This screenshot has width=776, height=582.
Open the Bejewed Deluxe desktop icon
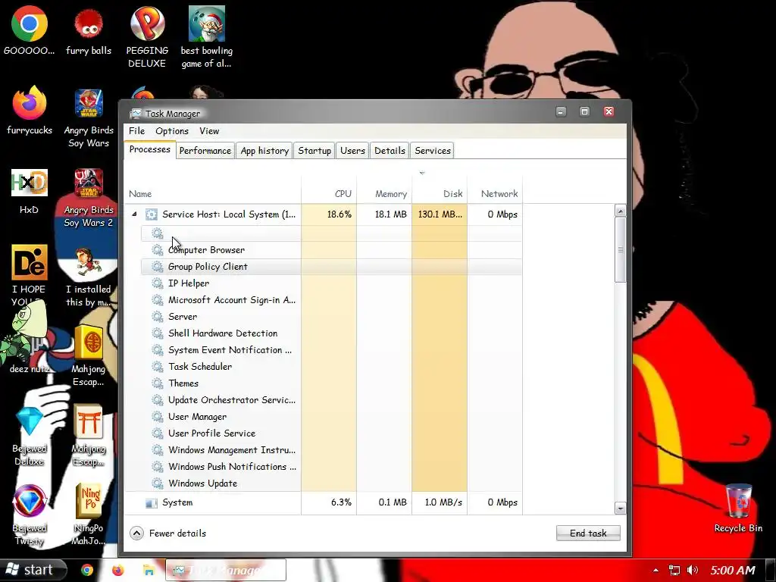30,436
